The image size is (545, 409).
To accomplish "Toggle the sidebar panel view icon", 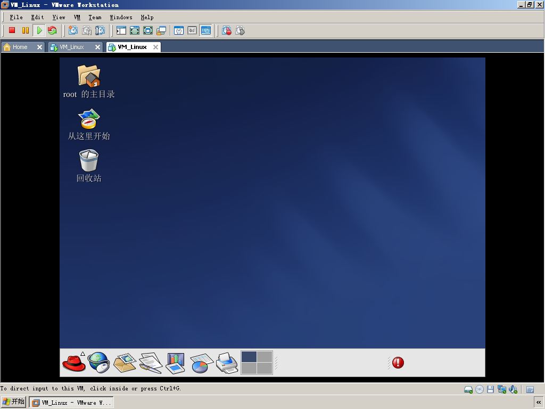I will click(x=121, y=30).
